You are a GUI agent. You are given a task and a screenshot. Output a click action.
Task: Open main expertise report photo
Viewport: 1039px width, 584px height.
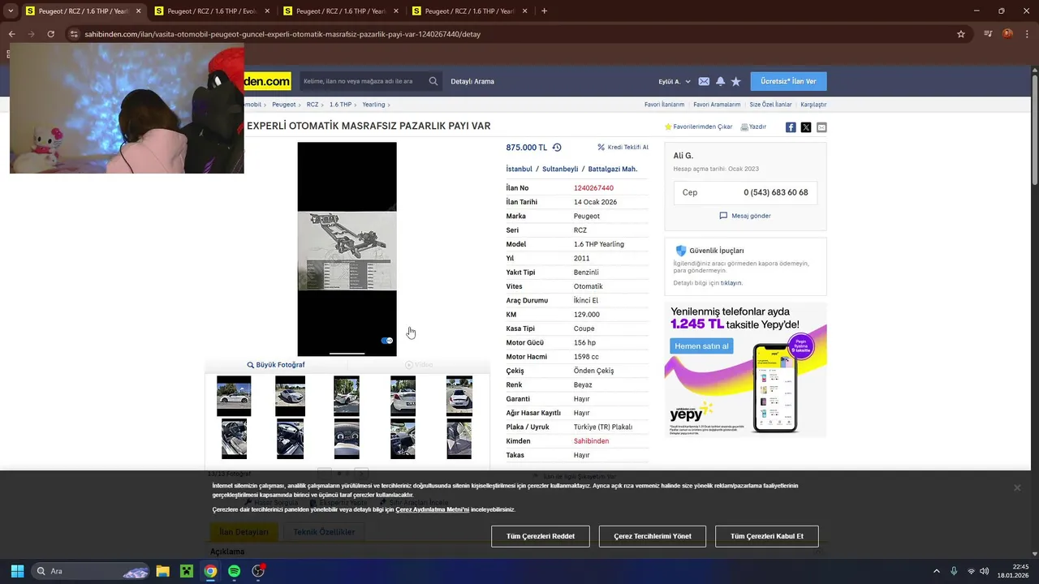click(x=347, y=249)
